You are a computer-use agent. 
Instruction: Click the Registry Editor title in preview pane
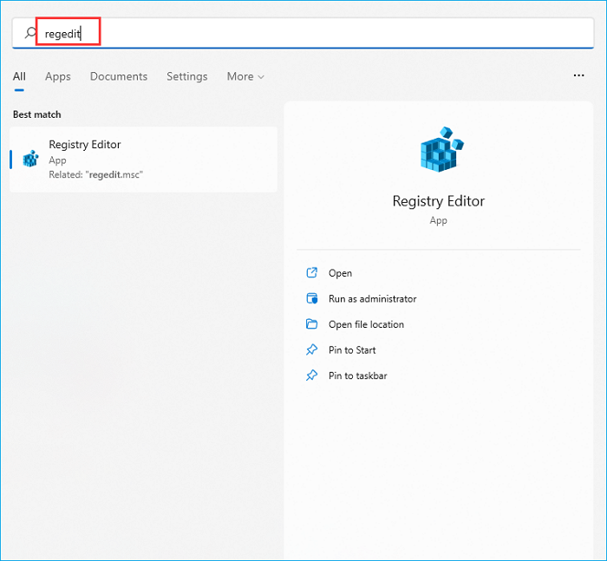pyautogui.click(x=438, y=201)
